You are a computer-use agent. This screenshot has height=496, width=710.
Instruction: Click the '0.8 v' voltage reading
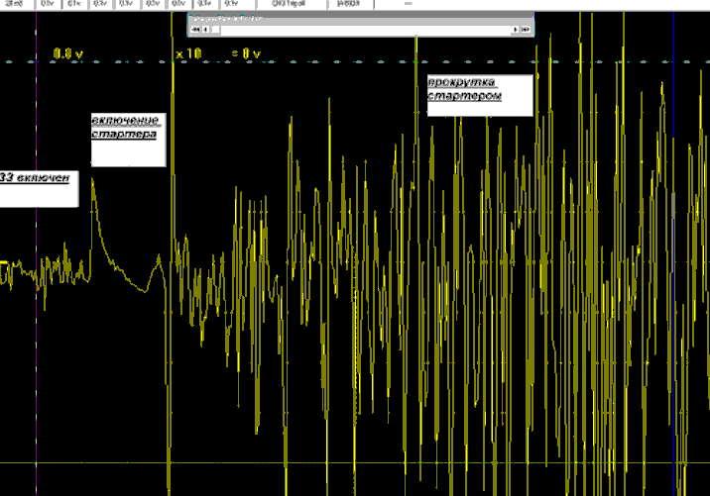(67, 53)
